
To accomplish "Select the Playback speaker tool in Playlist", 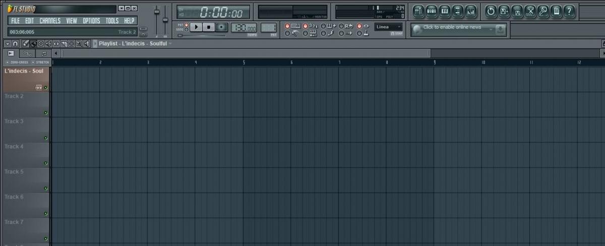I will click(87, 44).
